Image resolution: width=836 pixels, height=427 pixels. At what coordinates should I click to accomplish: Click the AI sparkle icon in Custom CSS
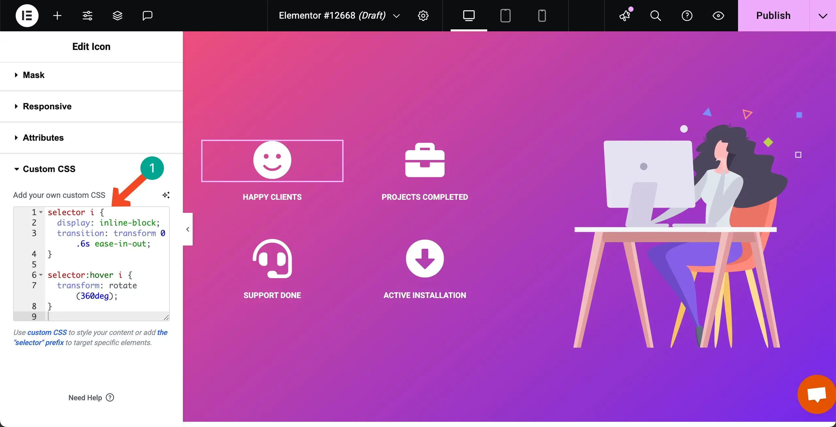click(x=166, y=195)
